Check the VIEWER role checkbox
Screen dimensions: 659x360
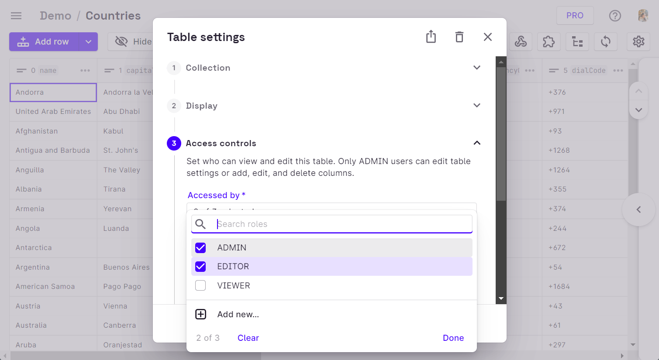[200, 285]
